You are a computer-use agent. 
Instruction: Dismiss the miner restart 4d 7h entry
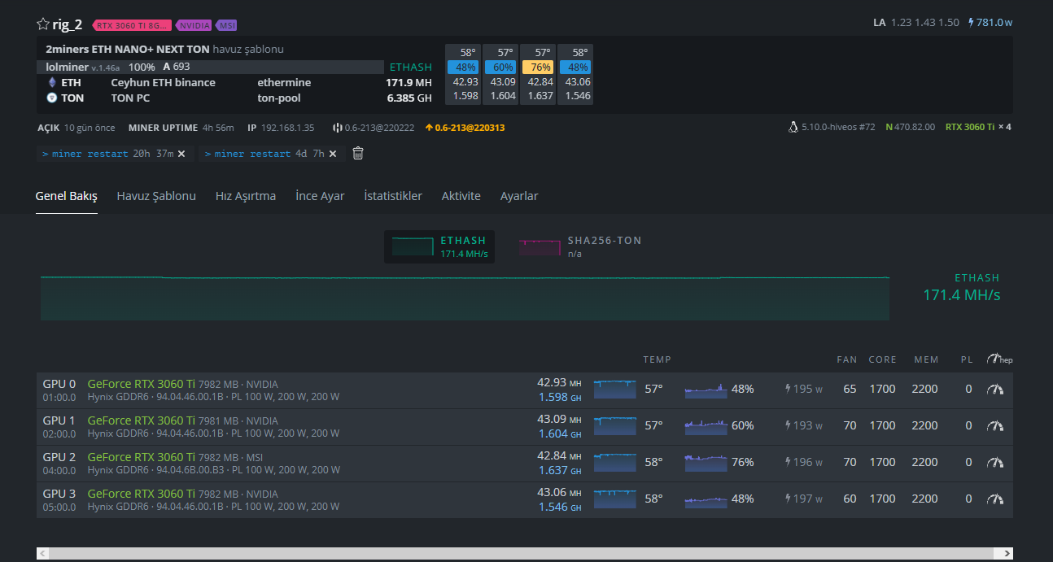click(x=333, y=154)
